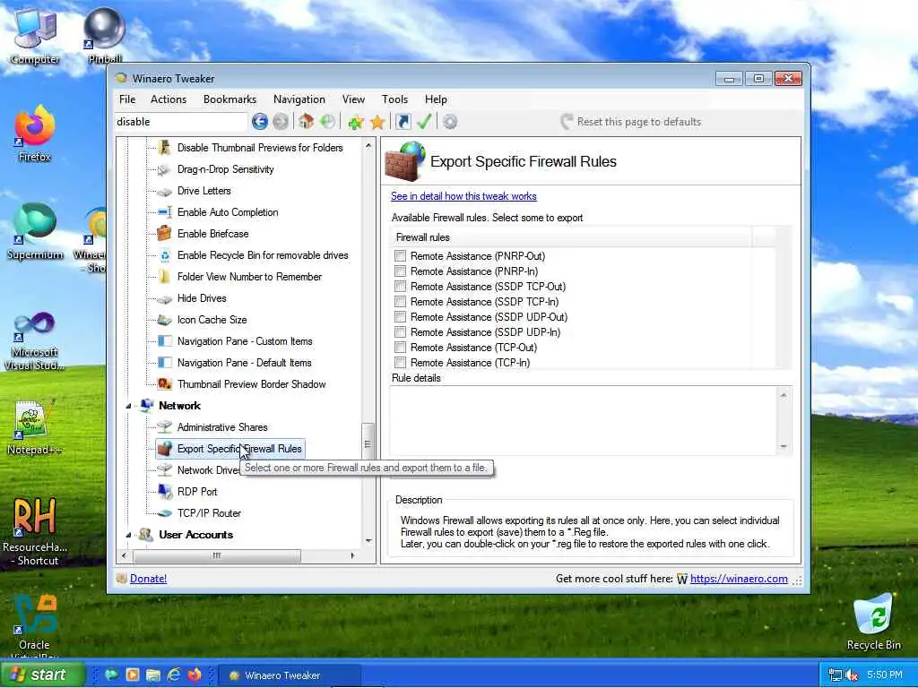Open the Bookmarks menu

coord(229,99)
